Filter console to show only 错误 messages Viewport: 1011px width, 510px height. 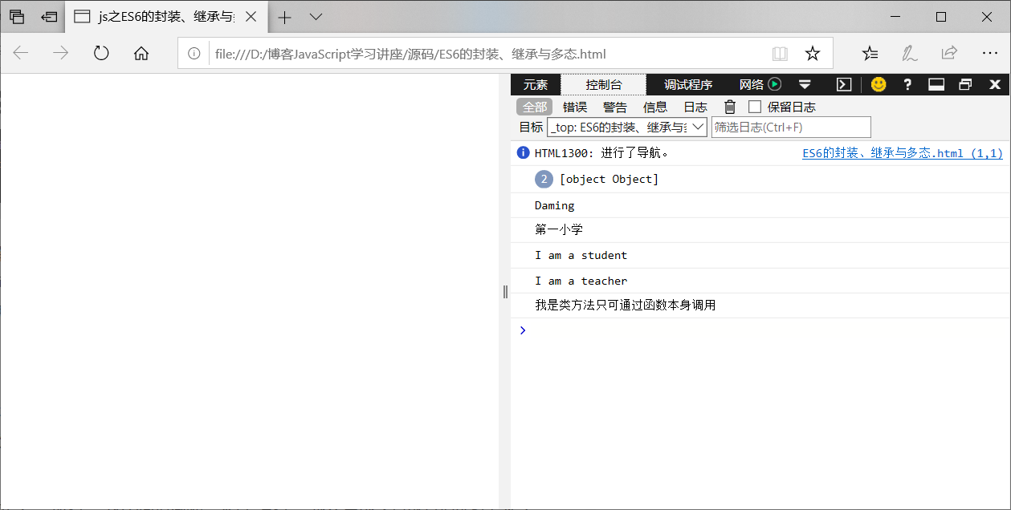575,106
